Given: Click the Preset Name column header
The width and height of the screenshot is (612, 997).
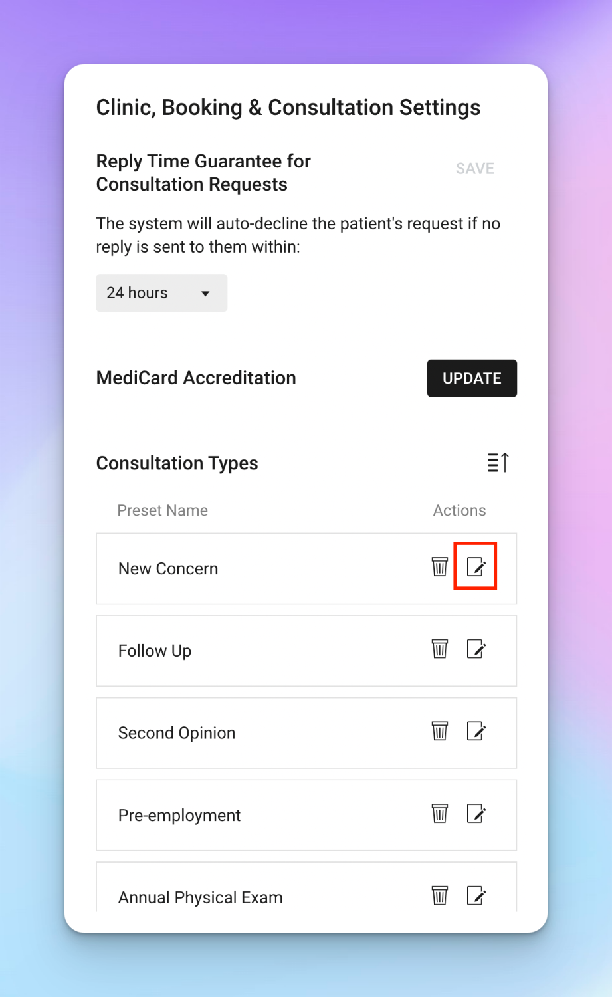Looking at the screenshot, I should pyautogui.click(x=163, y=510).
